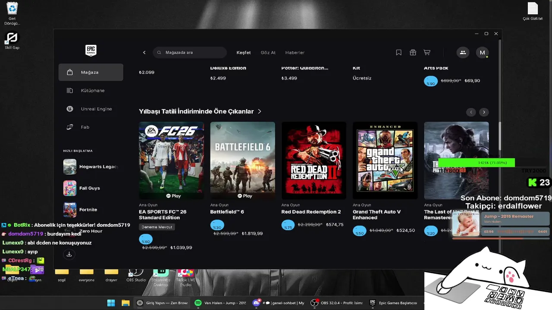Switch to OBS 32.0.4 in the taskbar
The height and width of the screenshot is (310, 552).
pyautogui.click(x=337, y=303)
